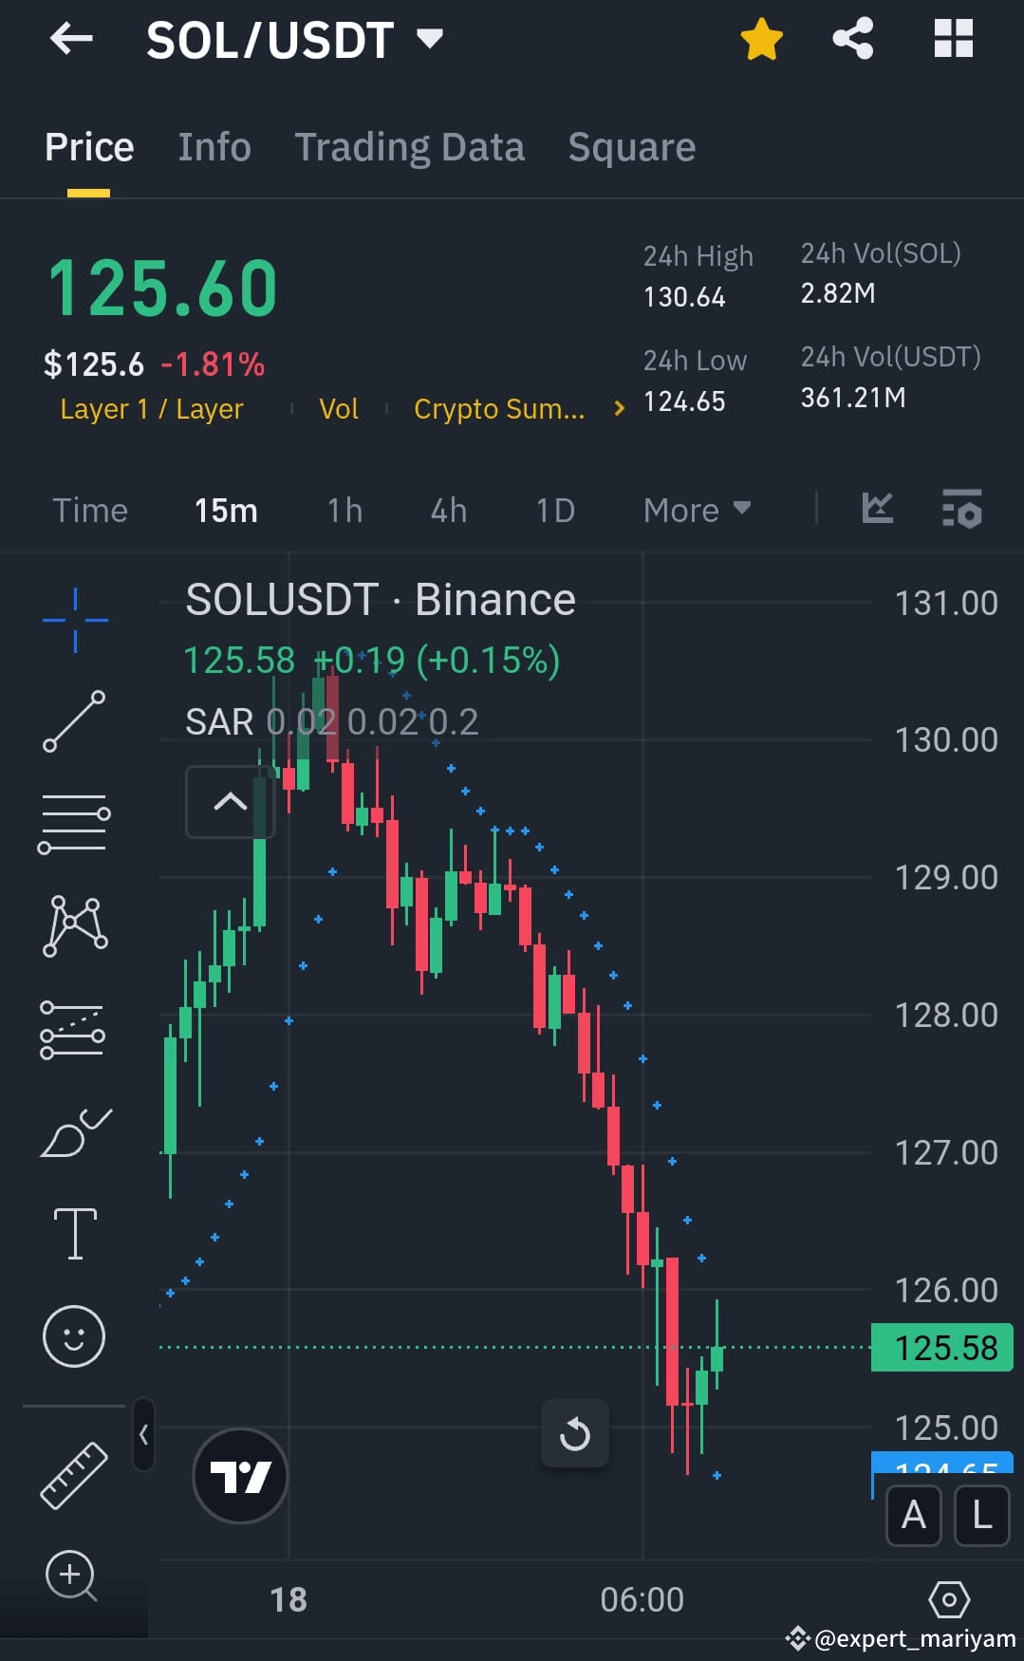Toggle the L log scale button
1024x1661 pixels.
coord(980,1516)
